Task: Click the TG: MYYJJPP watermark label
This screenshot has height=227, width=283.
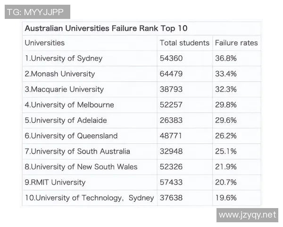Action: [x=37, y=12]
